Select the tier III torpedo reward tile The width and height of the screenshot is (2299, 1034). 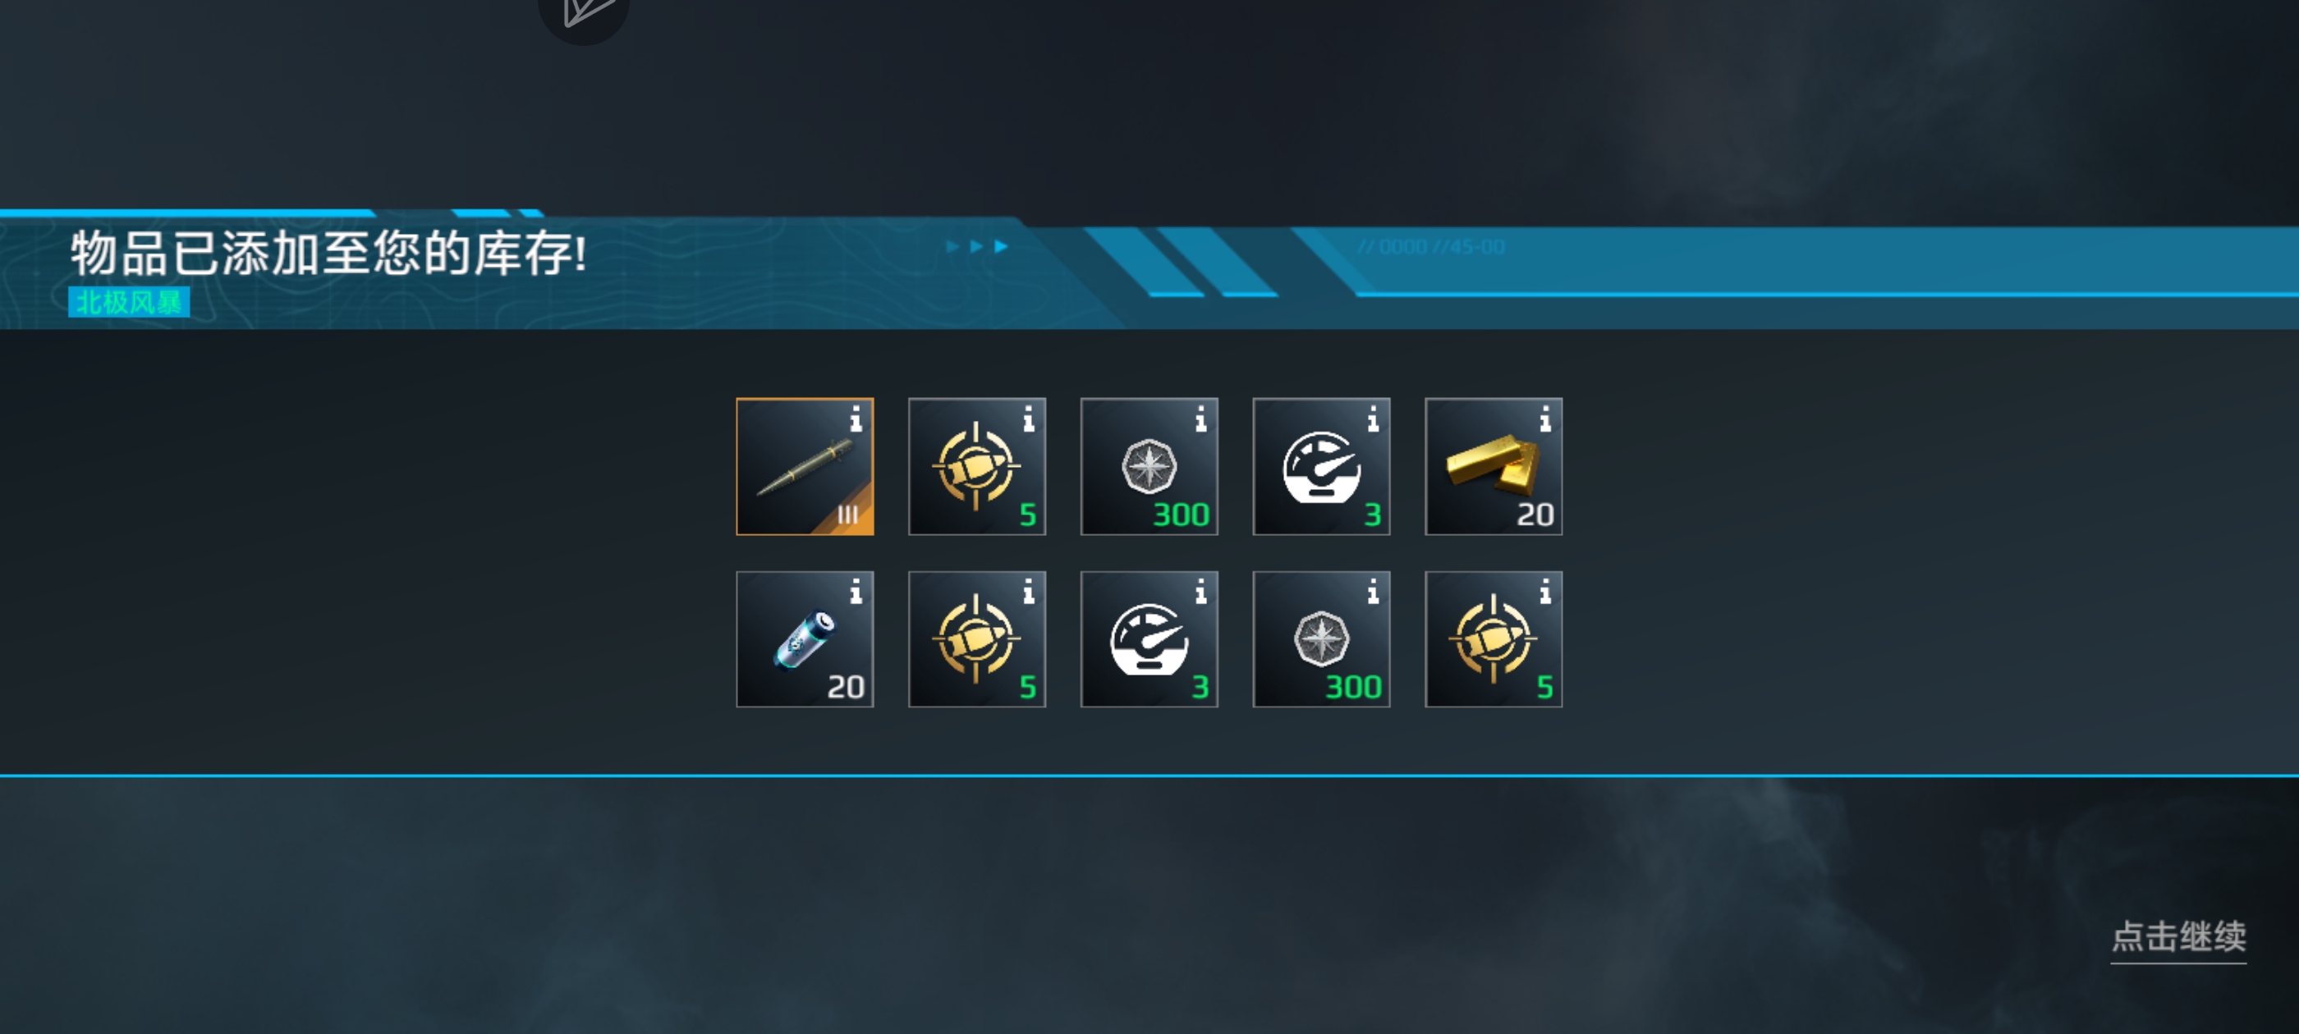[x=804, y=465]
